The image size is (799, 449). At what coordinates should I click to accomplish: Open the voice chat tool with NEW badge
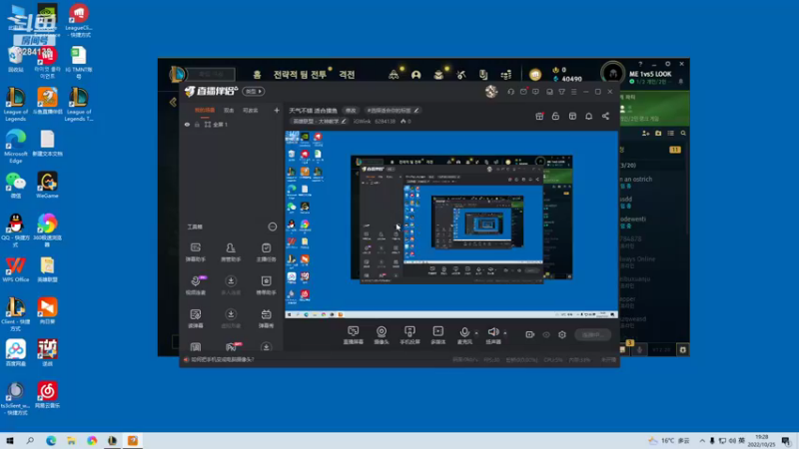[x=196, y=285]
